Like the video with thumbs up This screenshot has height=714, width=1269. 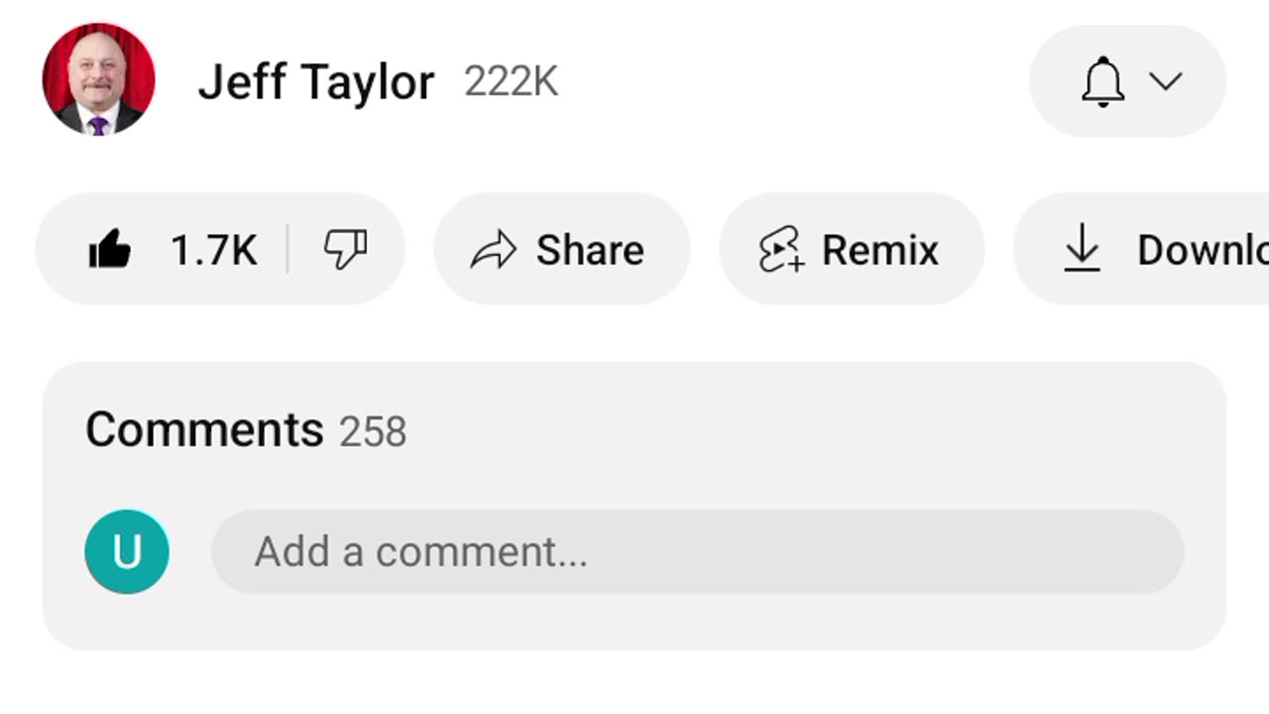[109, 250]
